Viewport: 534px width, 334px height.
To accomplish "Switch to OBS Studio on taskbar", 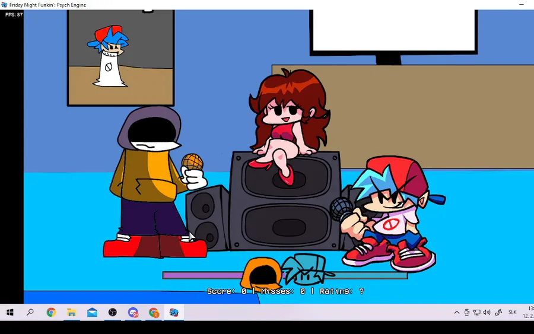I will click(113, 312).
